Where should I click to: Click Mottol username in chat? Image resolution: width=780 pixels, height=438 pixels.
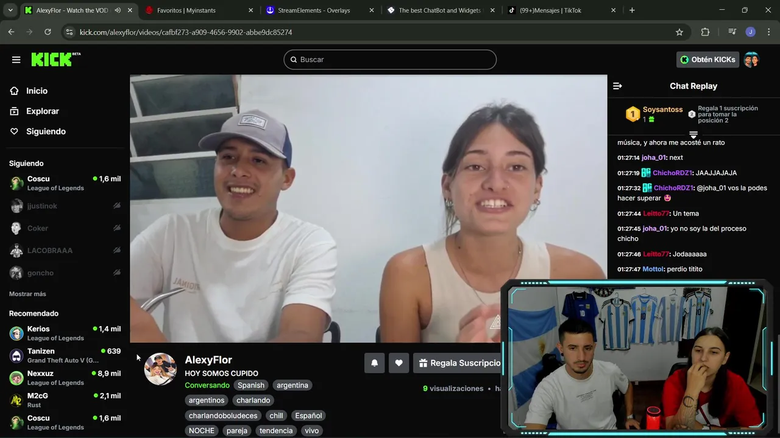tap(653, 269)
